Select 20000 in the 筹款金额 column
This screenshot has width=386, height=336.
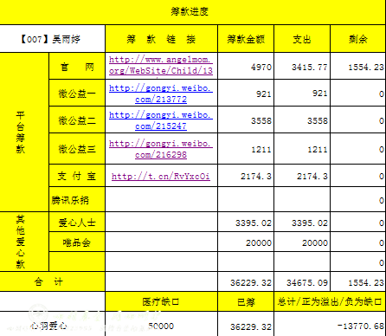pos(246,242)
